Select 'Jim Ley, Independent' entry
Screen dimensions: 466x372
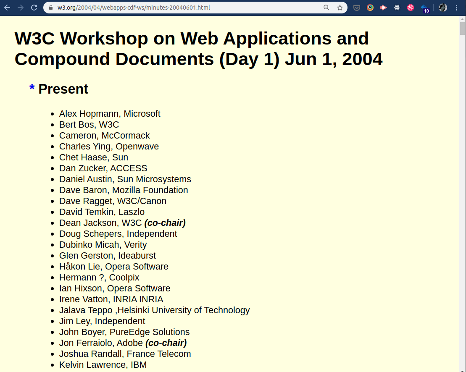(x=102, y=321)
